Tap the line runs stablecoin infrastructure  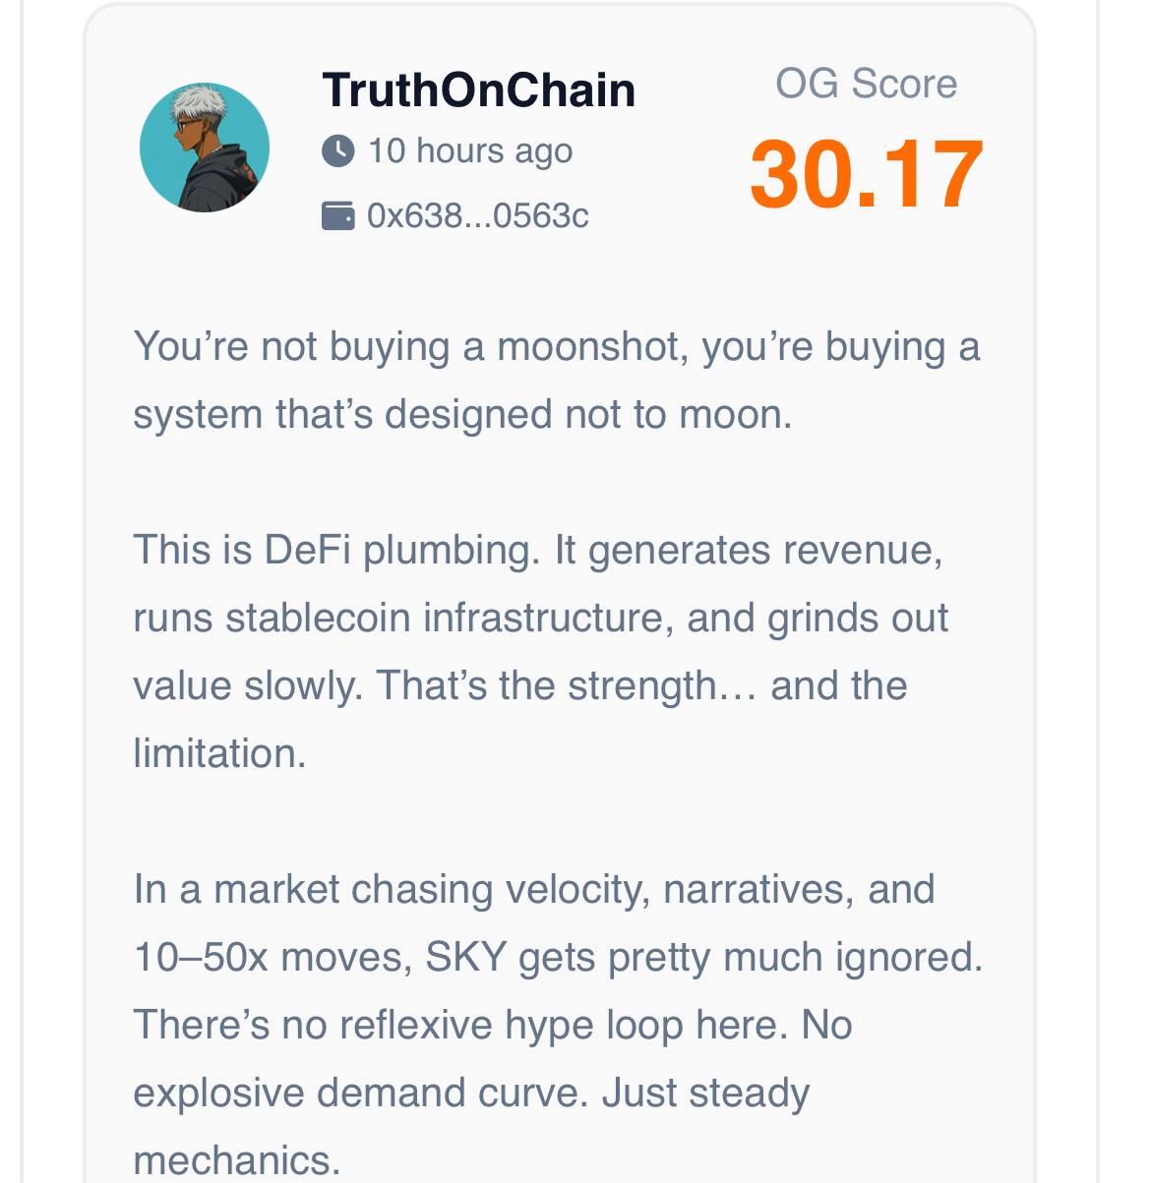pos(541,618)
